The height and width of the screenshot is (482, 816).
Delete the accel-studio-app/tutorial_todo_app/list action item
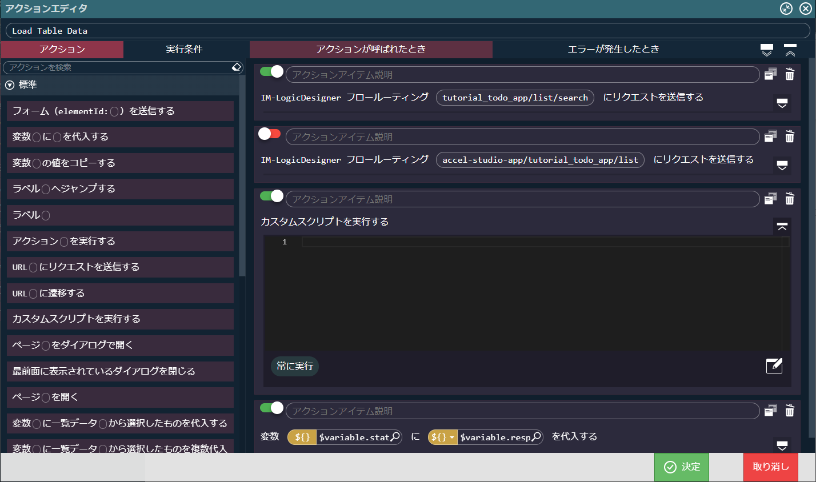790,136
